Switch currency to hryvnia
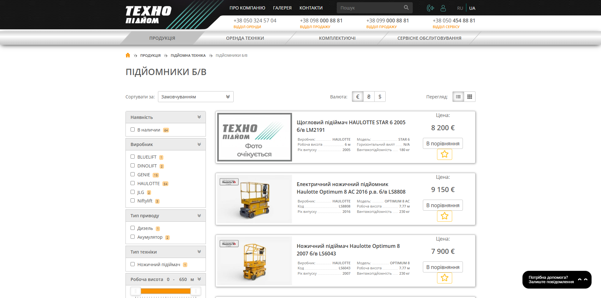 (x=369, y=96)
